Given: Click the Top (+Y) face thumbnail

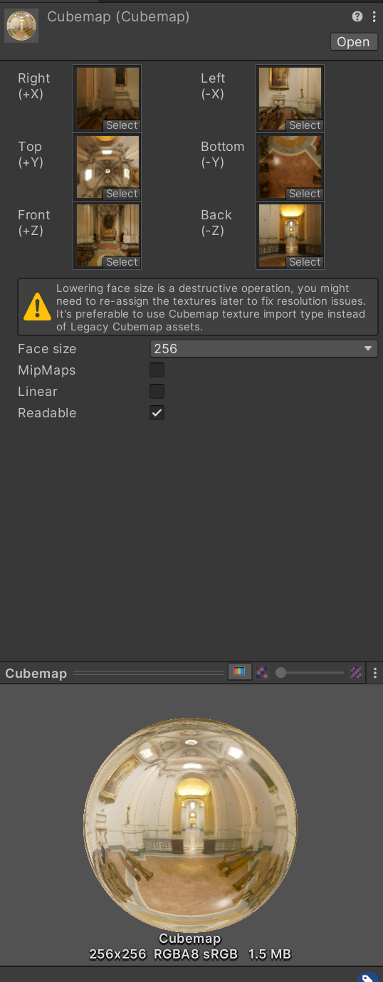Looking at the screenshot, I should click(107, 167).
